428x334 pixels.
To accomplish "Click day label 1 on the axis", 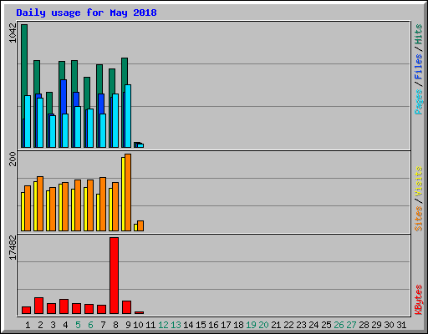I will point(28,325).
